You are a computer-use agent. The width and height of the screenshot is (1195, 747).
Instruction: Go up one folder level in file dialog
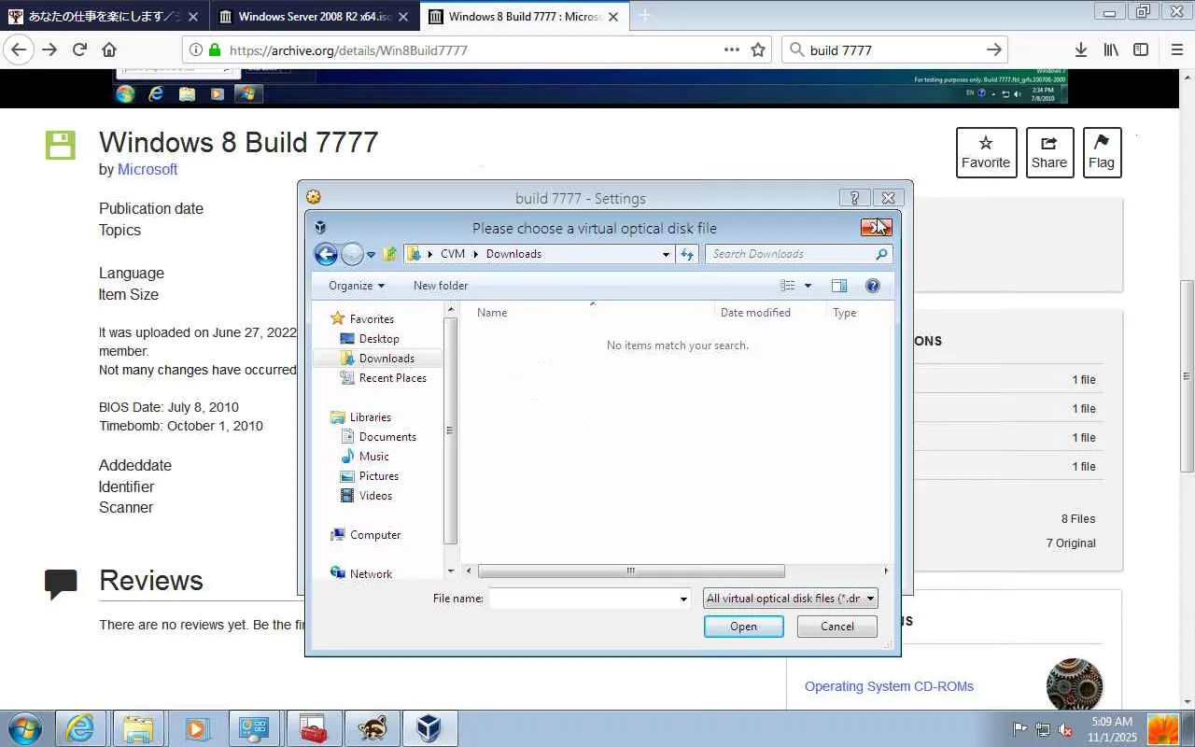390,254
